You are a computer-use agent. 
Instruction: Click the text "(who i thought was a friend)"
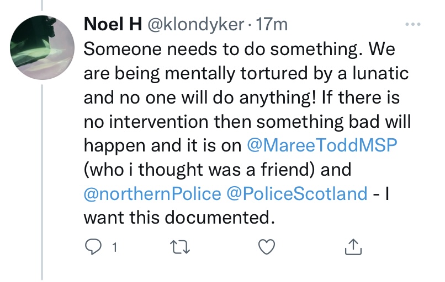coord(200,170)
